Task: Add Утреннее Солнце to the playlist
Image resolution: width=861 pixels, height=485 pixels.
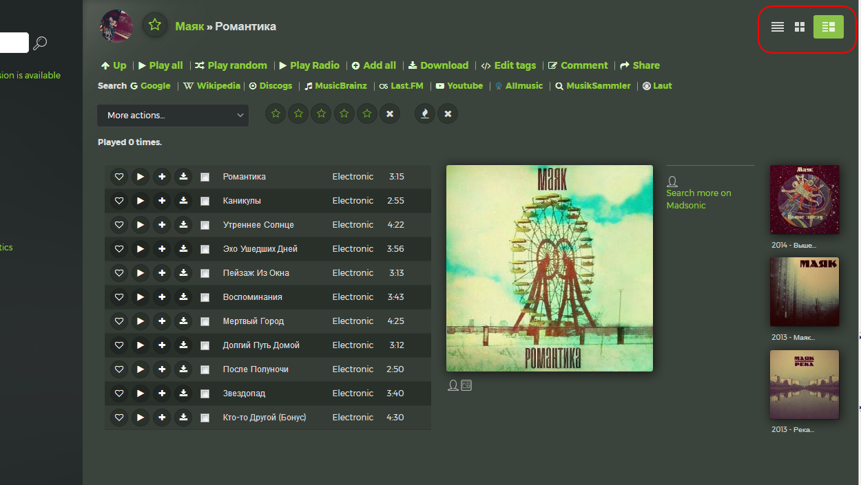Action: coord(162,225)
